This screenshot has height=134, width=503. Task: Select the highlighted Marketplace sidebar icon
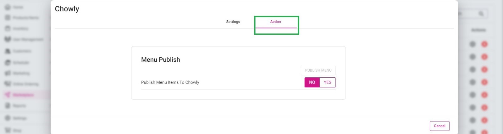click(8, 95)
